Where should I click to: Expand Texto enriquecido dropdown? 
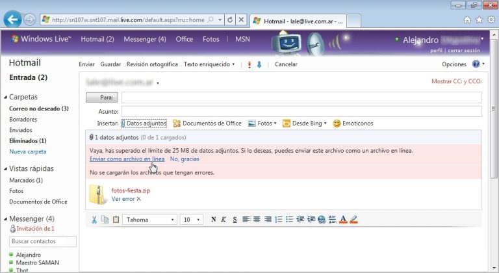(209, 64)
